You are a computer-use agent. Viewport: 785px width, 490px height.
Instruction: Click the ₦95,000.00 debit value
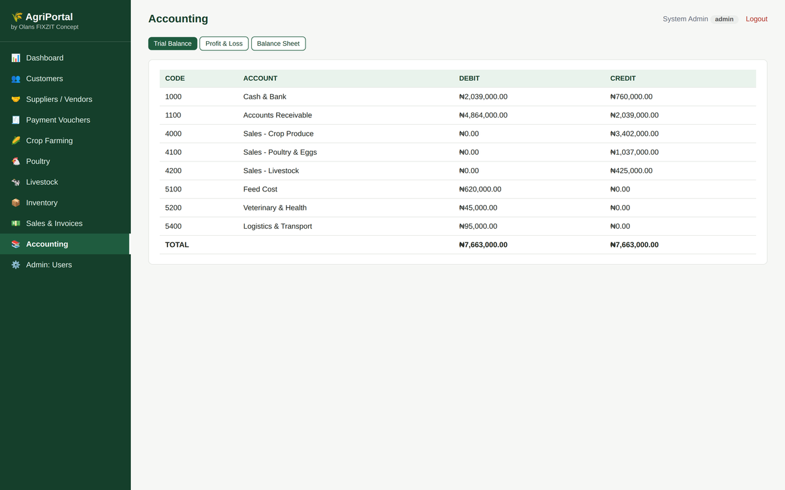[478, 226]
